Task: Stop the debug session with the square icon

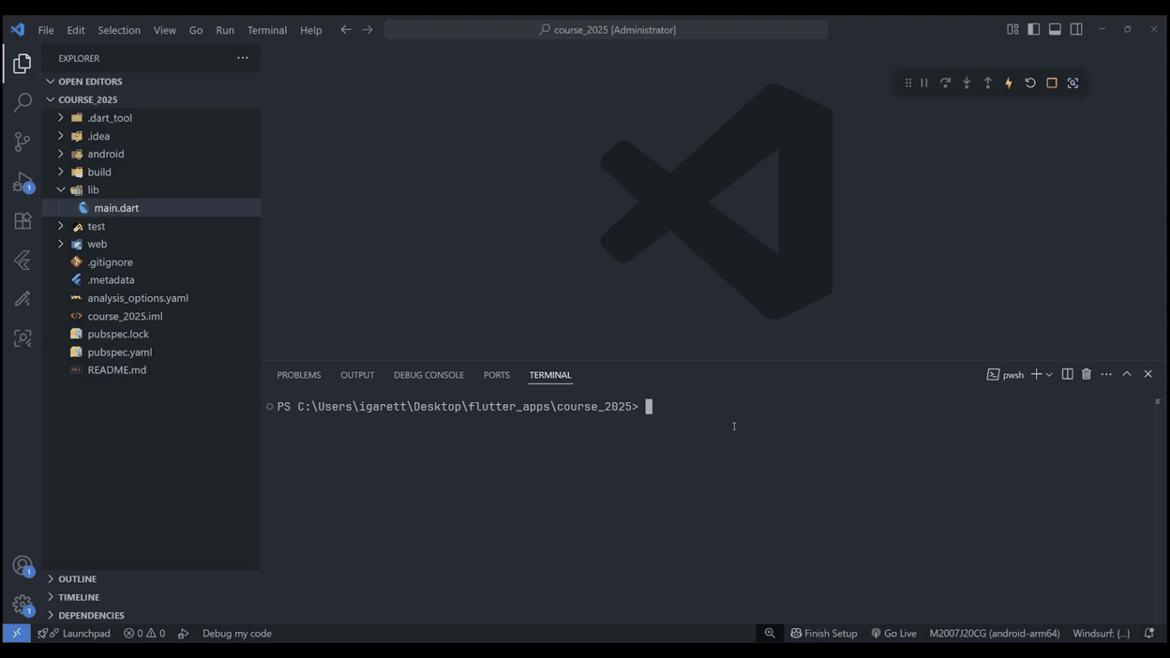Action: [x=1052, y=82]
